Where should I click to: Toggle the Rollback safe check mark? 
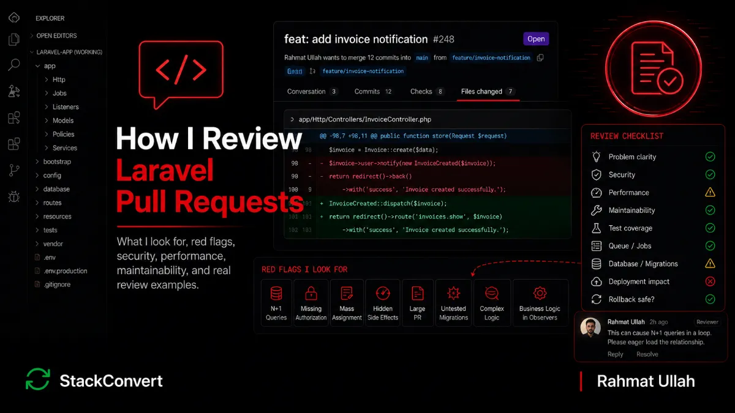coord(710,299)
